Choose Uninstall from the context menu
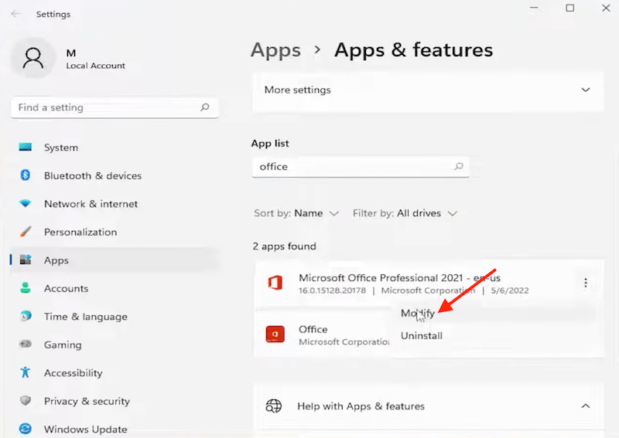 [x=422, y=335]
